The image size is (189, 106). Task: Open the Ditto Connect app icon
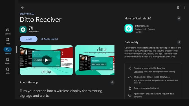pos(129,28)
